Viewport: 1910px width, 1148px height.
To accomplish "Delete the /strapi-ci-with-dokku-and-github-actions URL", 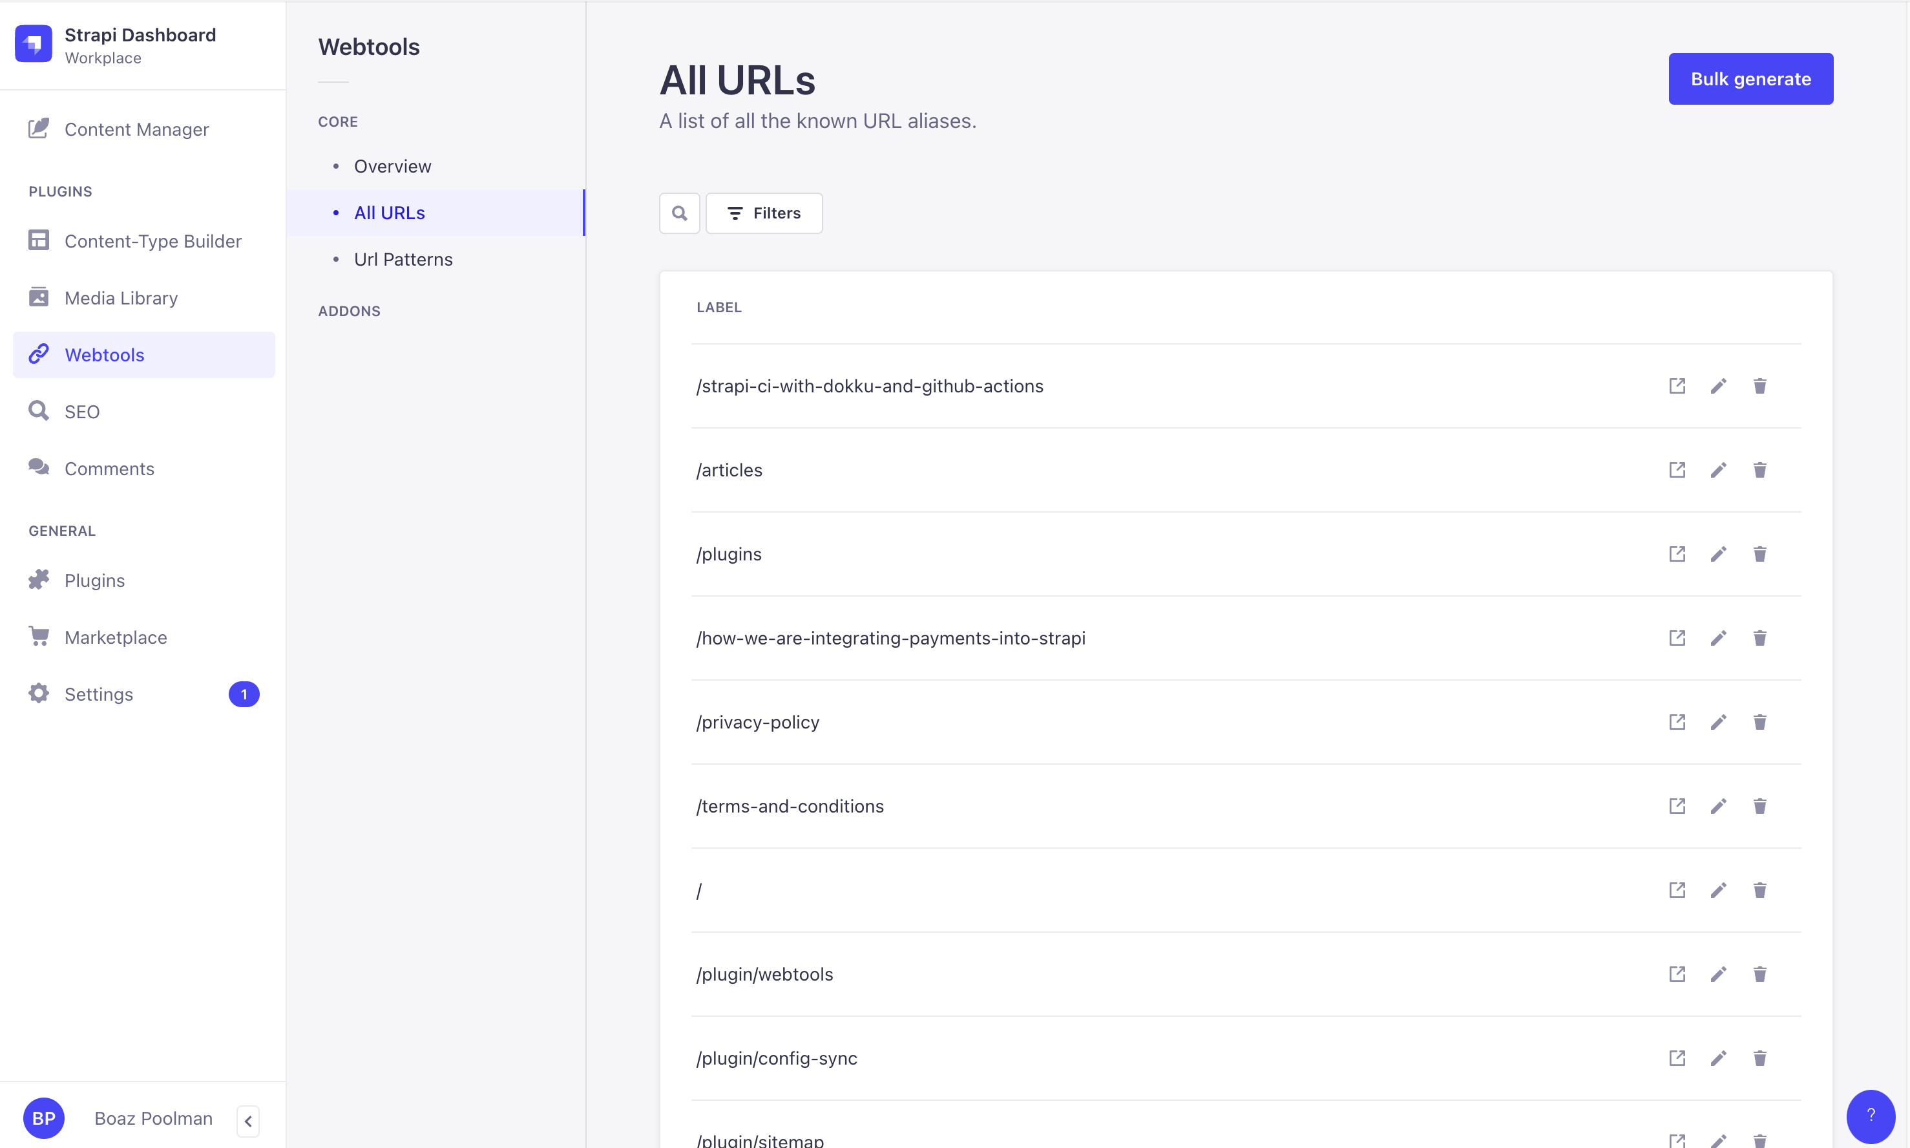I will point(1760,386).
